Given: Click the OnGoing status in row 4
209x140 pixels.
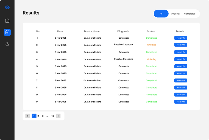Looking at the screenshot, I should tap(152, 59).
